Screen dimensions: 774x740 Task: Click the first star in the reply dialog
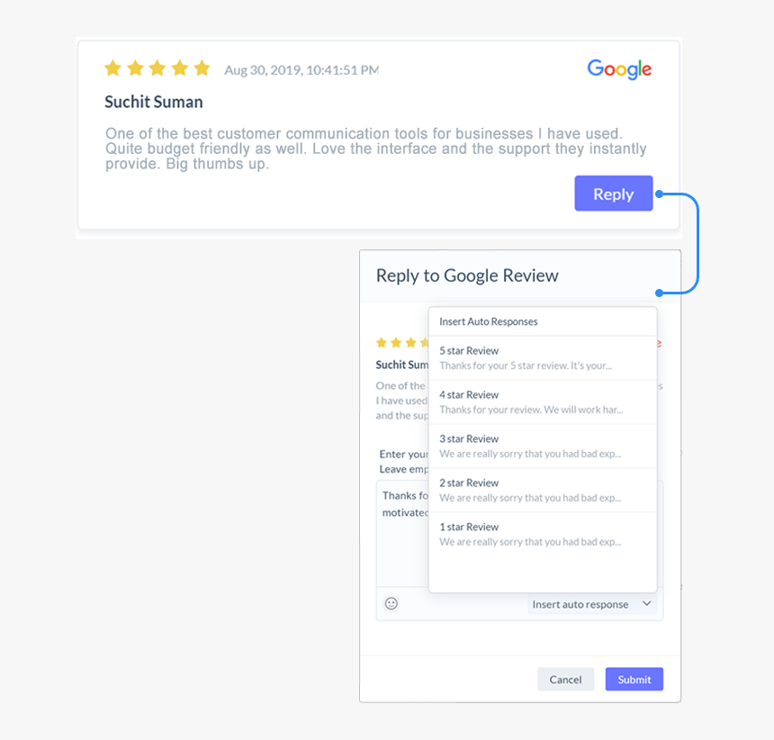click(x=381, y=342)
